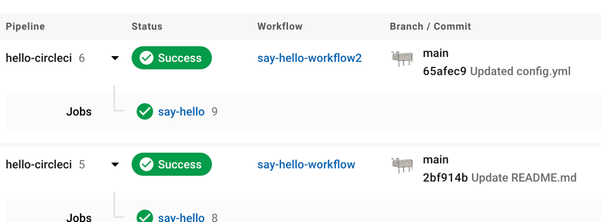
Task: Click the Status column header
Action: pyautogui.click(x=147, y=26)
